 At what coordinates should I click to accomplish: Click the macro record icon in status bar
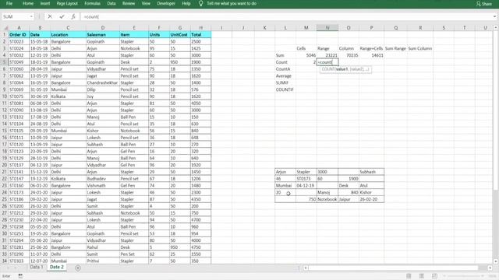tap(20, 276)
